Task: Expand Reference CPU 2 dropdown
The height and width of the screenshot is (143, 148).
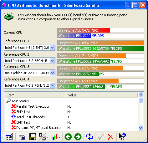Action: (53, 61)
